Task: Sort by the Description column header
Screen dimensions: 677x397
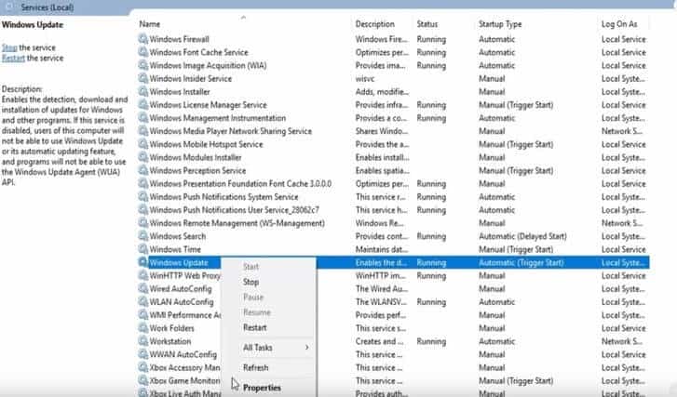Action: (374, 24)
